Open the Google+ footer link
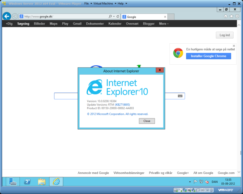This screenshot has height=194, width=243. (183, 173)
